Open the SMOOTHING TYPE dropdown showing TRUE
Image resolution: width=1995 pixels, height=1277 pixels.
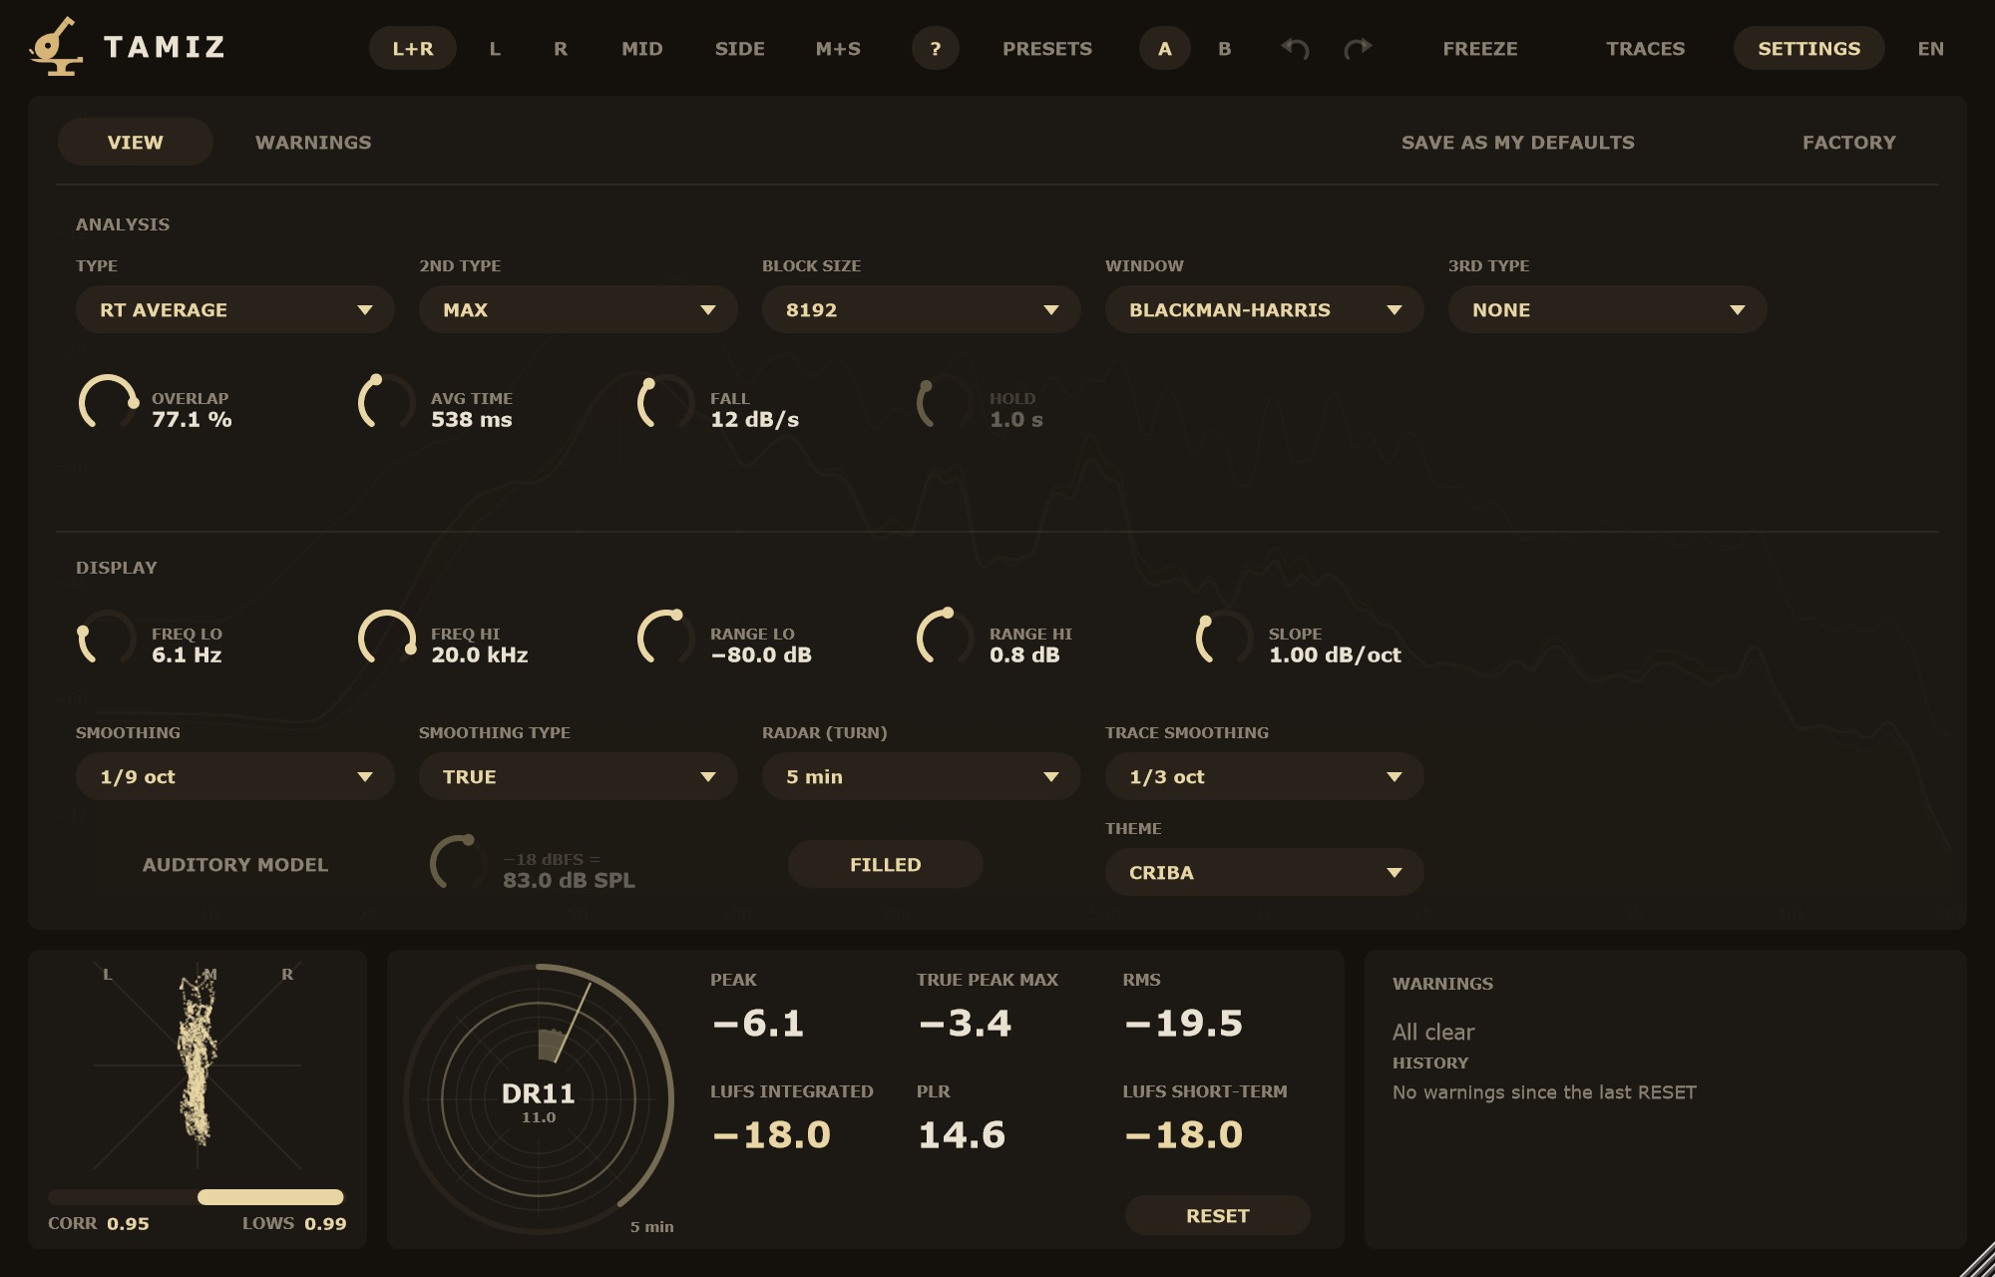click(x=579, y=776)
